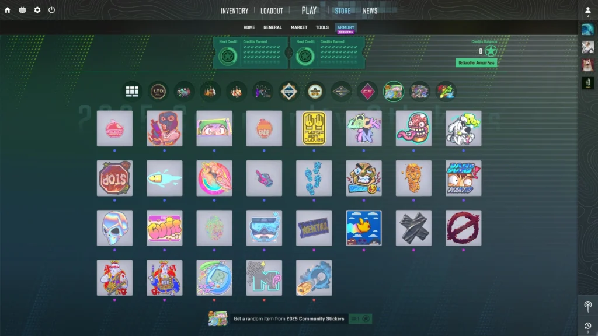Go to the Play tab
Viewport: 598px width, 336px height.
click(x=309, y=10)
